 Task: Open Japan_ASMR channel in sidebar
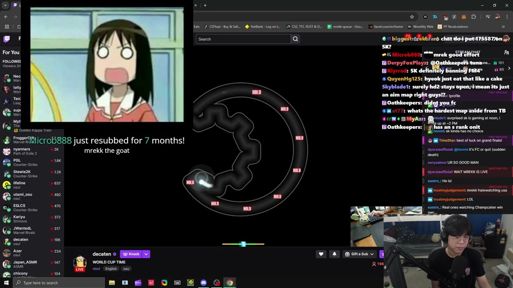tap(32, 264)
